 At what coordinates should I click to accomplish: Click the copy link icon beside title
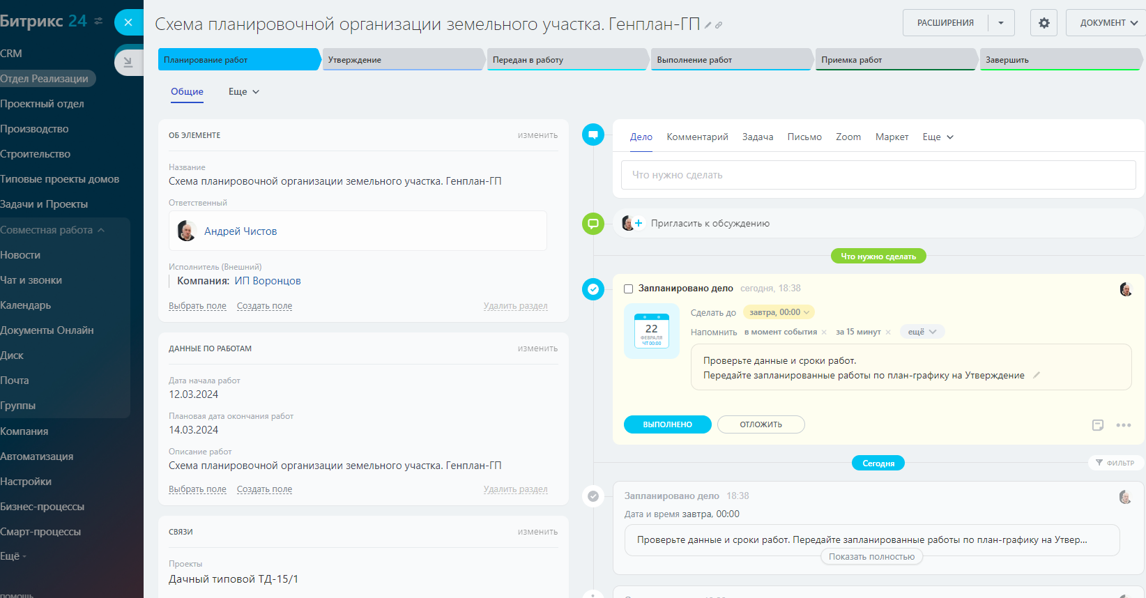click(x=719, y=25)
